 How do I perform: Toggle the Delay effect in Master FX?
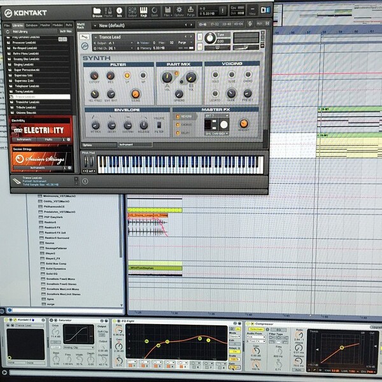click(183, 133)
